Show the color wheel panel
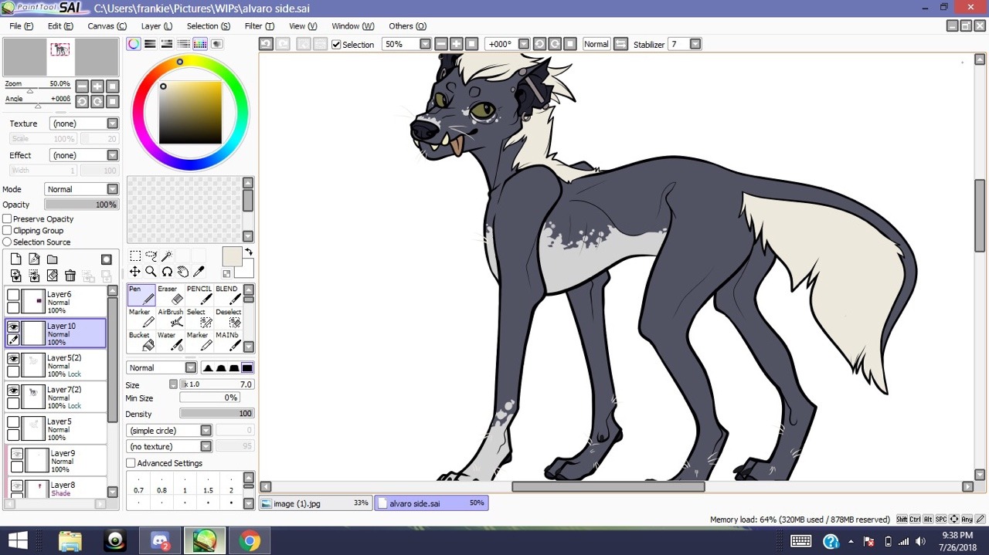 [134, 44]
